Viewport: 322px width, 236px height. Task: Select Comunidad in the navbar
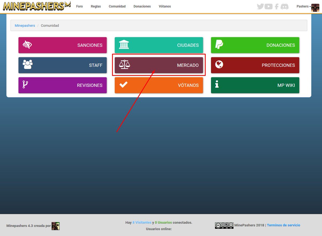pos(117,6)
